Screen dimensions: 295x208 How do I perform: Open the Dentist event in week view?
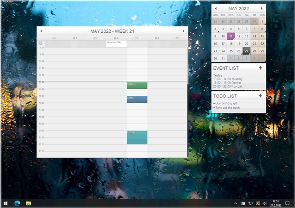point(137,100)
